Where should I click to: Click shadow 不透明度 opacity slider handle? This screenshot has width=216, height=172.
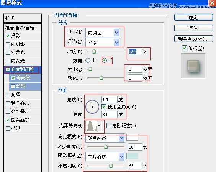111,165
